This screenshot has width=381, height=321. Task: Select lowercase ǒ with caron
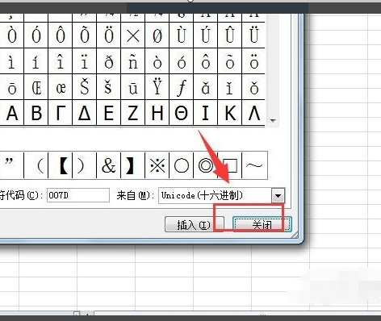coord(253,87)
